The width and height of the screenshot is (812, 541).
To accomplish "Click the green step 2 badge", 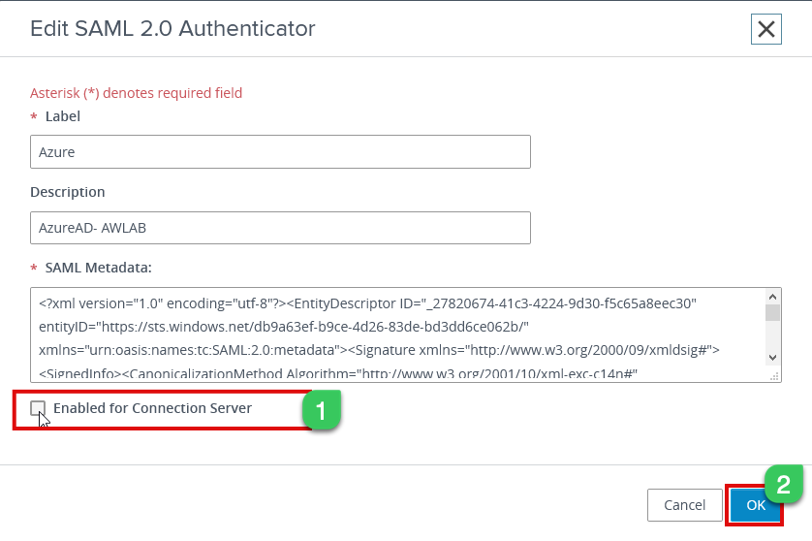I will point(785,483).
